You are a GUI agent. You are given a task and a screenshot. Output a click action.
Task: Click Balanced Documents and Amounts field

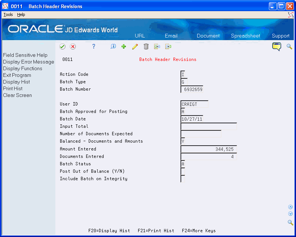click(183, 141)
